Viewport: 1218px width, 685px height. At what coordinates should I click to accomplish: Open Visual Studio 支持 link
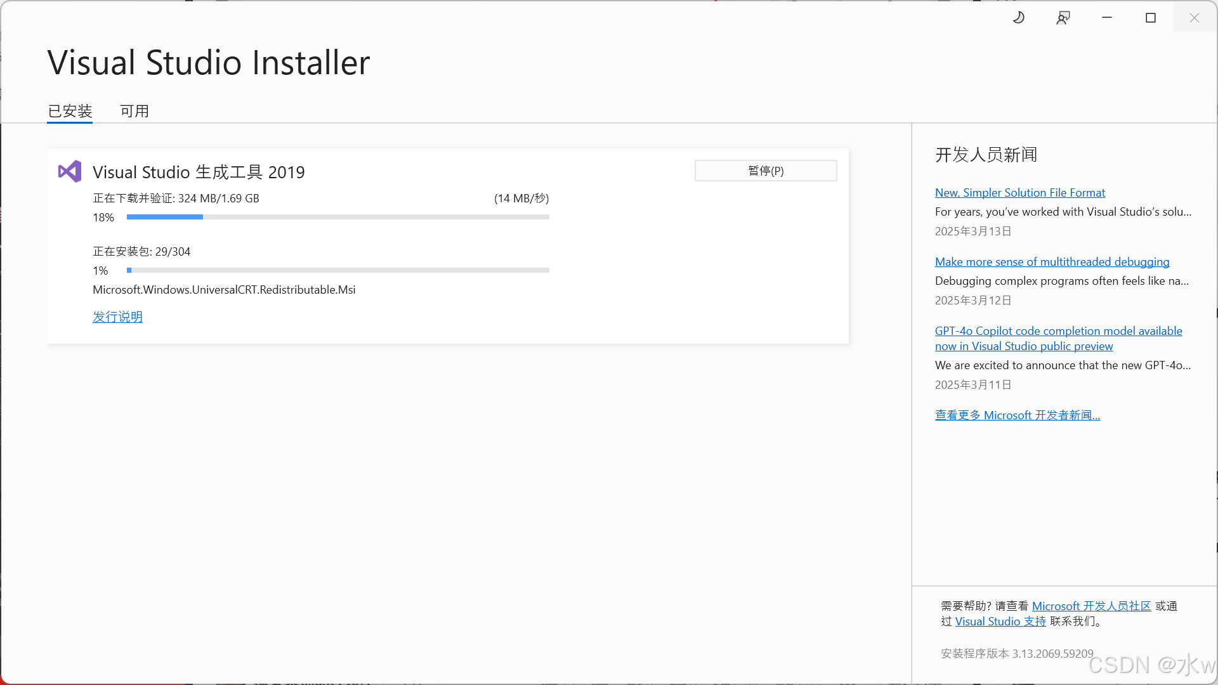click(x=1000, y=621)
